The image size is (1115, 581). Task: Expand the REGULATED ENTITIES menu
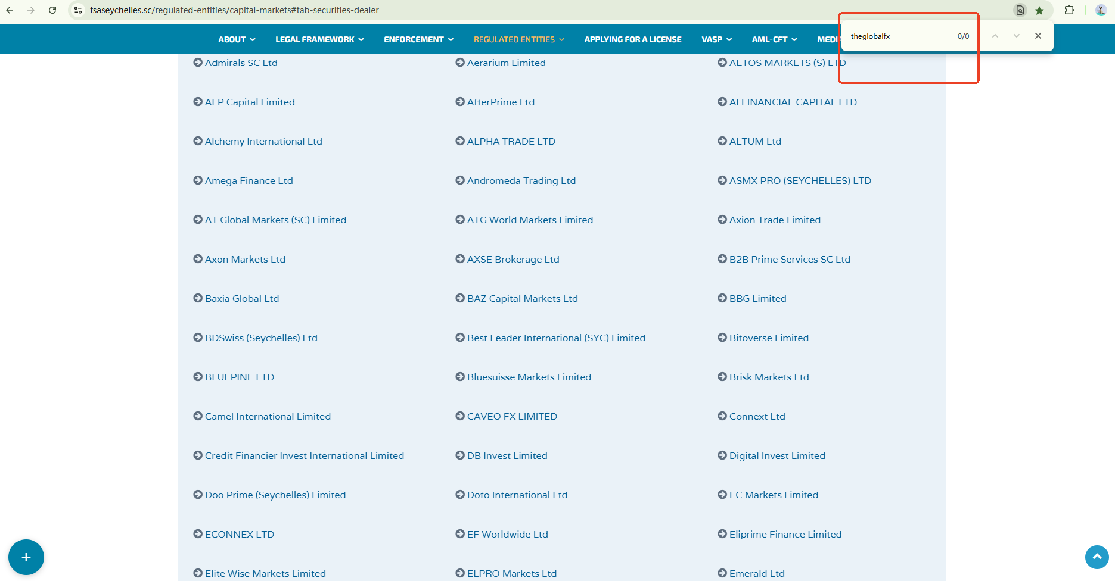tap(518, 39)
